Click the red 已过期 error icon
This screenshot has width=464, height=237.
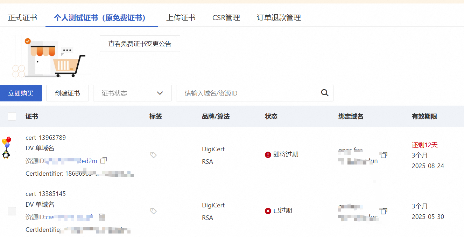pyautogui.click(x=268, y=211)
